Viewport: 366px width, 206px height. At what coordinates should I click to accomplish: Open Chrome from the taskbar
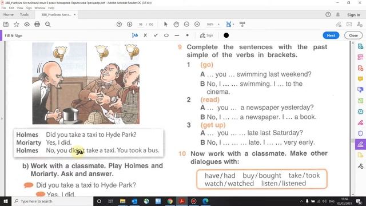tap(170, 201)
